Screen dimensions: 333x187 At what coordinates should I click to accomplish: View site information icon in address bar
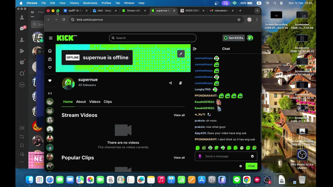pos(73,19)
